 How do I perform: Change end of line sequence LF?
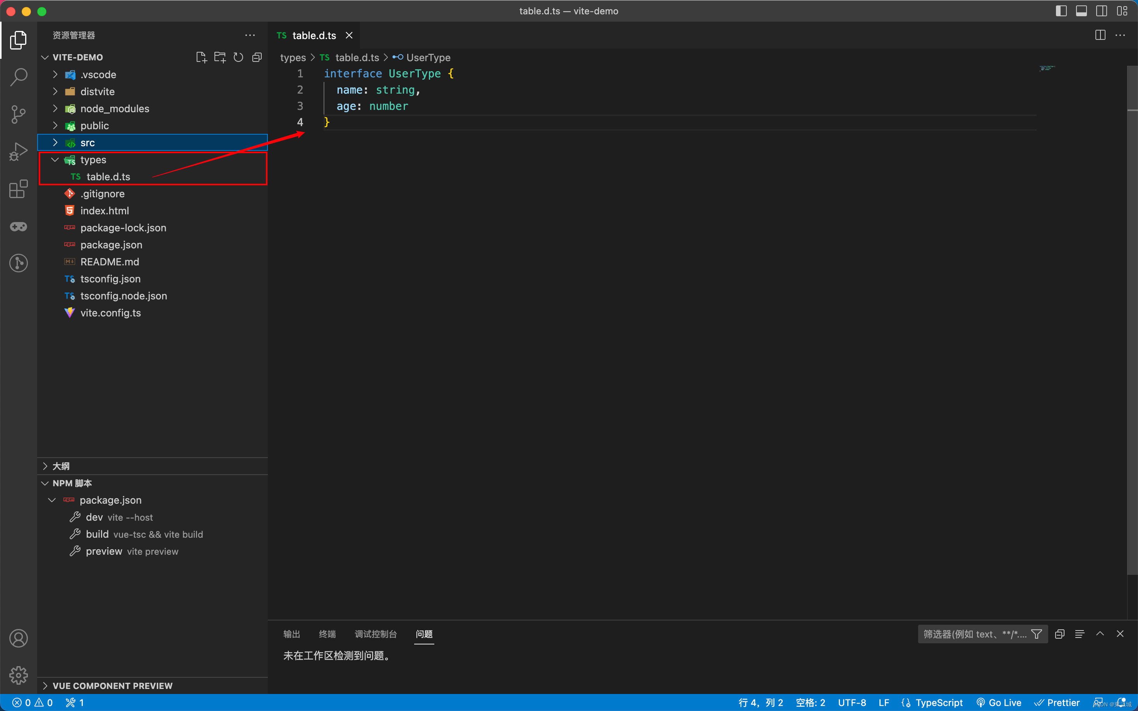[x=884, y=702]
